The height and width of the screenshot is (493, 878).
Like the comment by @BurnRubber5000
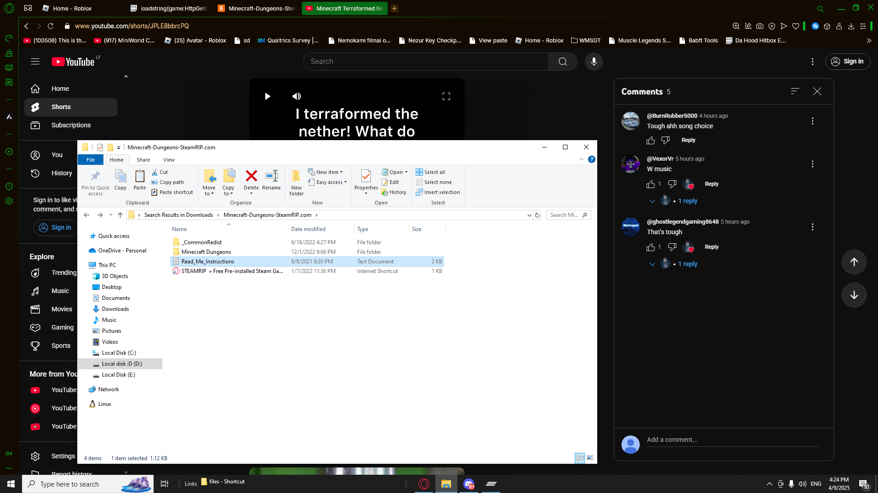(x=650, y=141)
